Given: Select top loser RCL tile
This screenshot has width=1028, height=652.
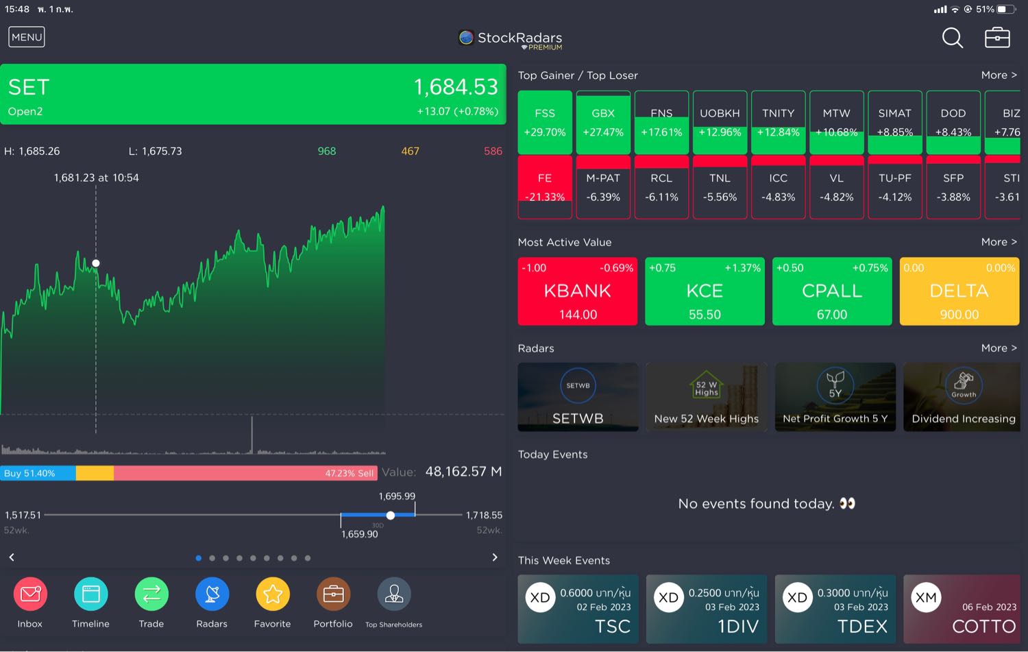Looking at the screenshot, I should (661, 187).
